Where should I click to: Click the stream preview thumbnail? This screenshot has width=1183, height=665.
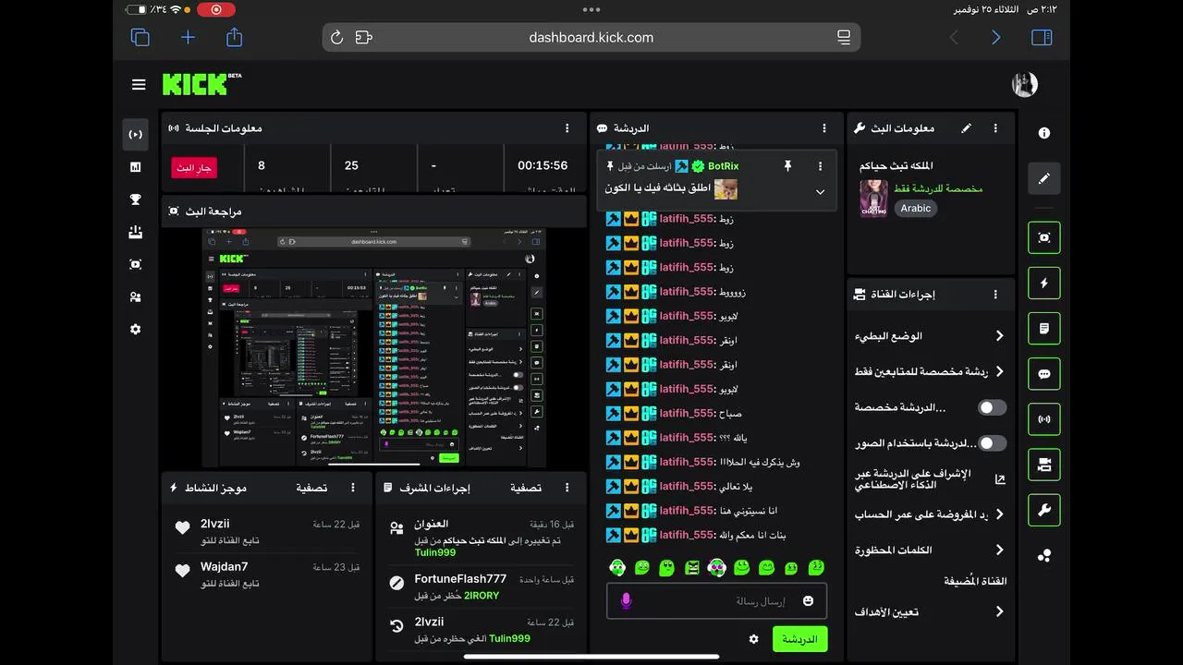tap(374, 347)
